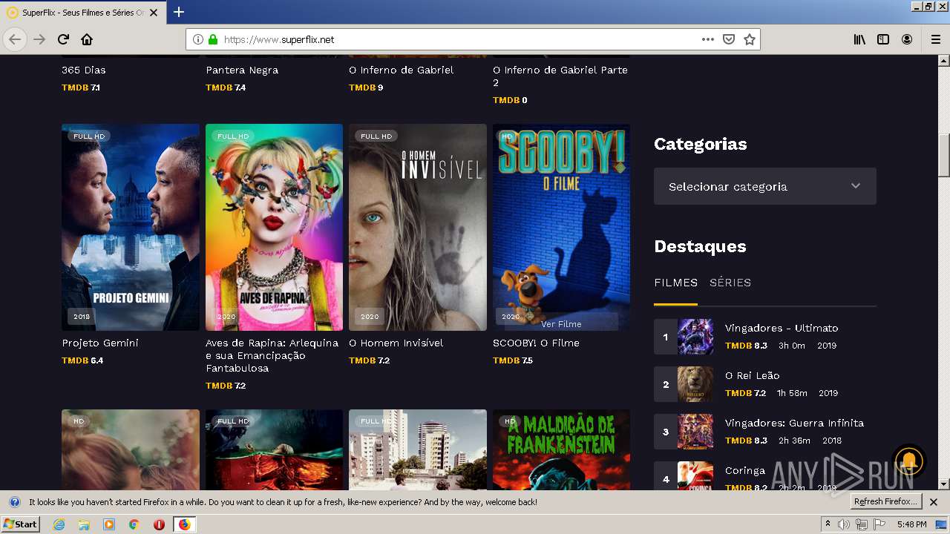Click the orange notification bell button
The width and height of the screenshot is (950, 534).
[x=909, y=461]
